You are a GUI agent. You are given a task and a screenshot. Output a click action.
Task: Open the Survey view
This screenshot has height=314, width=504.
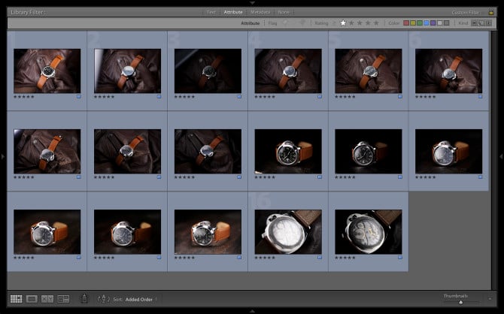click(x=63, y=299)
